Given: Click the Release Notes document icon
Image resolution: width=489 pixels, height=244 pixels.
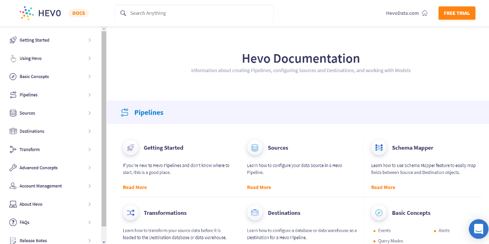Looking at the screenshot, I should coord(13,241).
